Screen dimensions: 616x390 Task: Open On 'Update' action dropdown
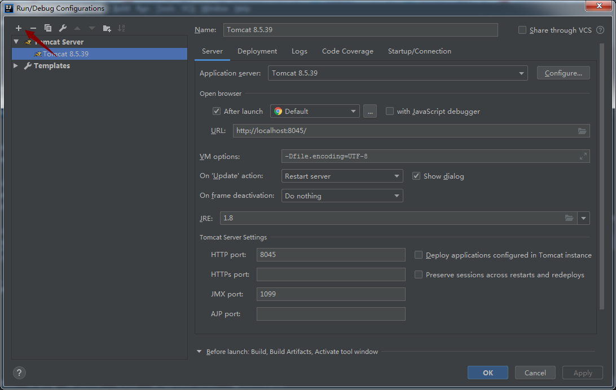coord(342,176)
